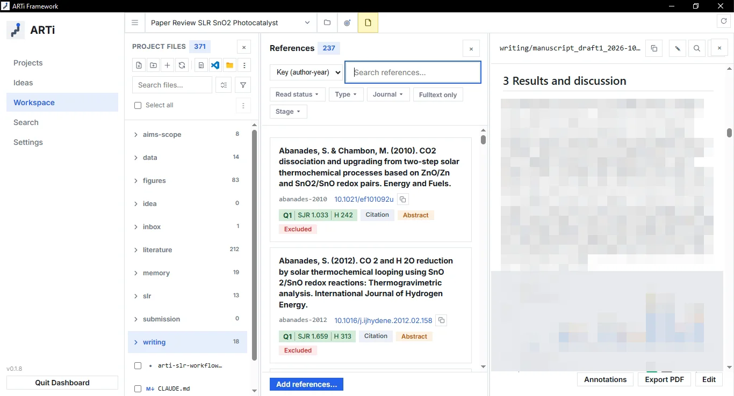This screenshot has height=396, width=734.
Task: Click the funnel filter icon for files
Action: pyautogui.click(x=243, y=85)
